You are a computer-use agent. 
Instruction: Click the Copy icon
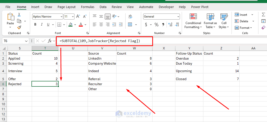pyautogui.click(x=19, y=21)
